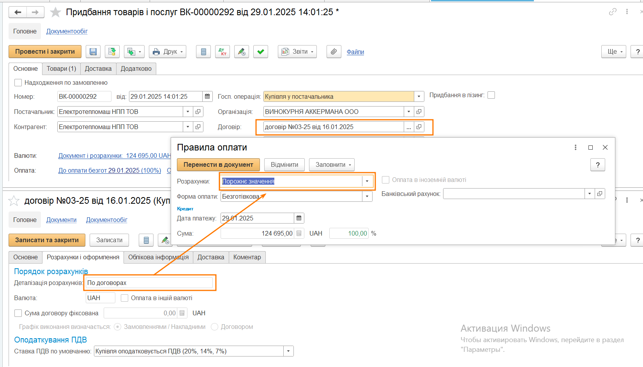Open kebab menu of Правила оплати dialog
643x367 pixels.
pyautogui.click(x=576, y=147)
